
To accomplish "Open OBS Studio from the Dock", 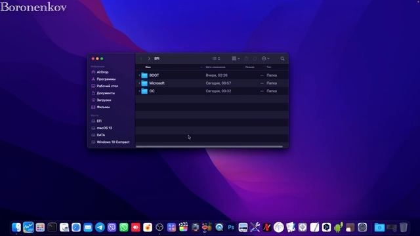I will (159, 227).
